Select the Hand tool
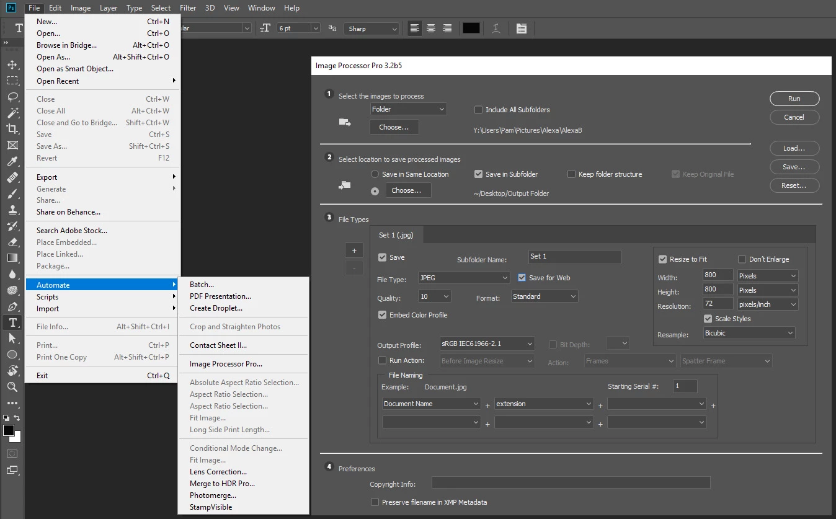Screen dimensions: 836x519 [x=12, y=371]
